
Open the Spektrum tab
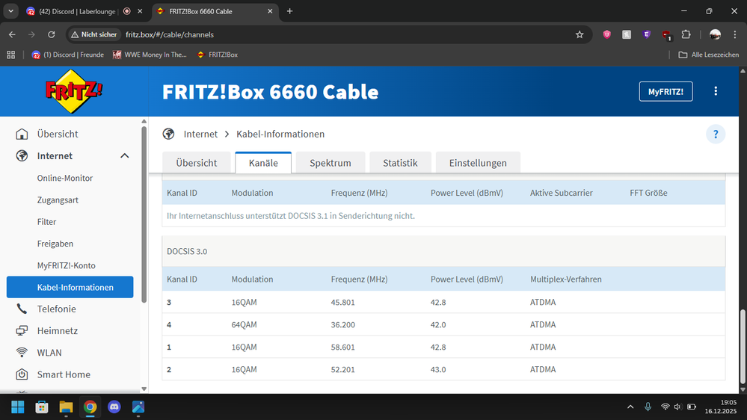pos(331,163)
